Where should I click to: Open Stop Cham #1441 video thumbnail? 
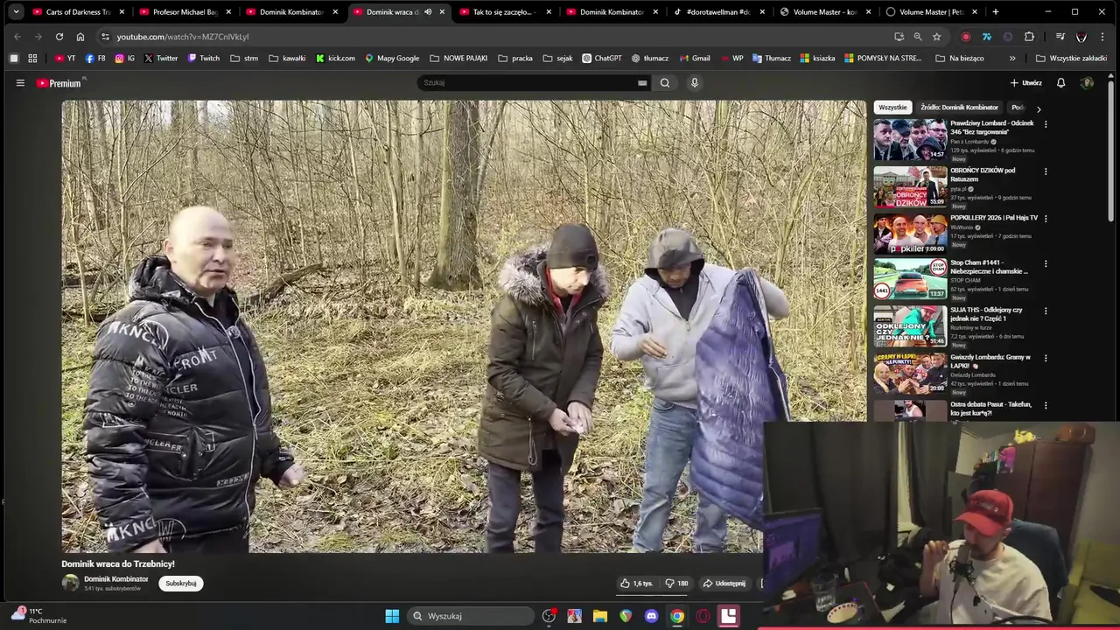[910, 279]
